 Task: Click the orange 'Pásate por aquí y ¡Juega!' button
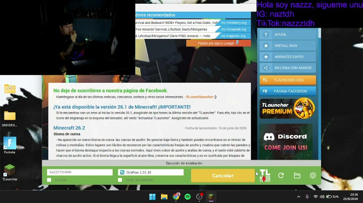219,43
